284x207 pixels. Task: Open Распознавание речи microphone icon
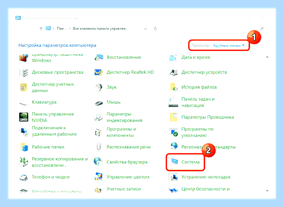pos(98,147)
